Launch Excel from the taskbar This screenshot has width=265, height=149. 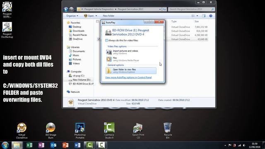point(29,145)
